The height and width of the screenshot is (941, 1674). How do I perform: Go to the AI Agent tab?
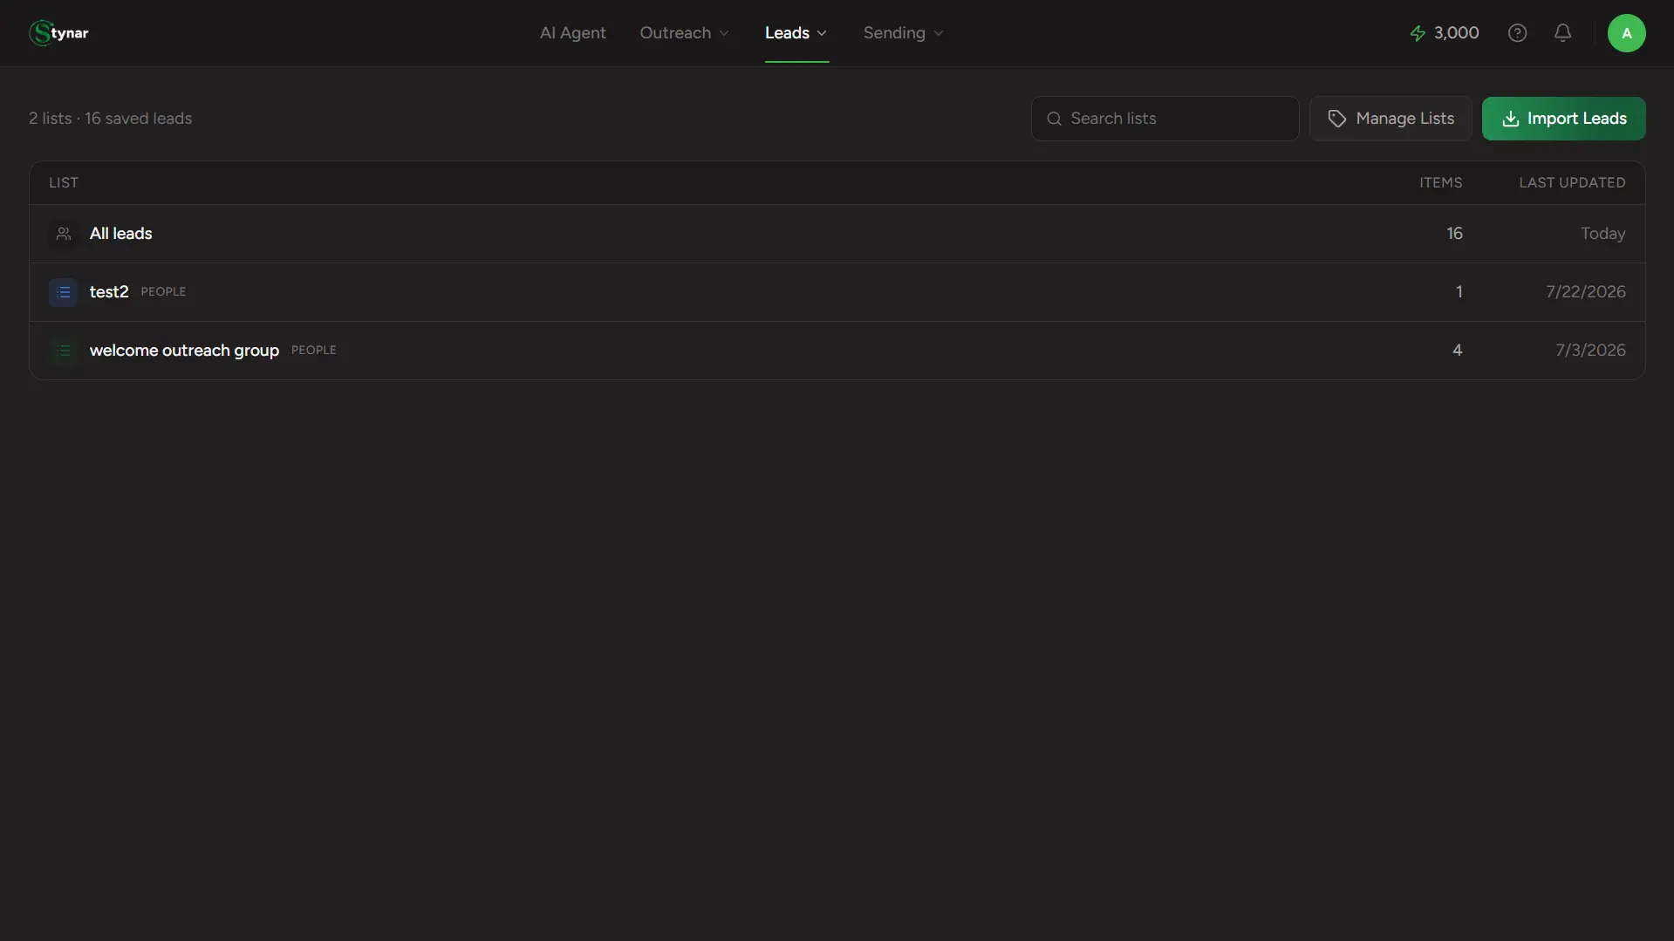click(572, 33)
